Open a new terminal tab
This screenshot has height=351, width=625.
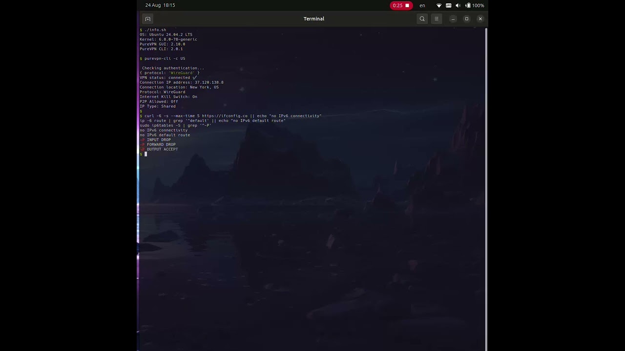147,19
